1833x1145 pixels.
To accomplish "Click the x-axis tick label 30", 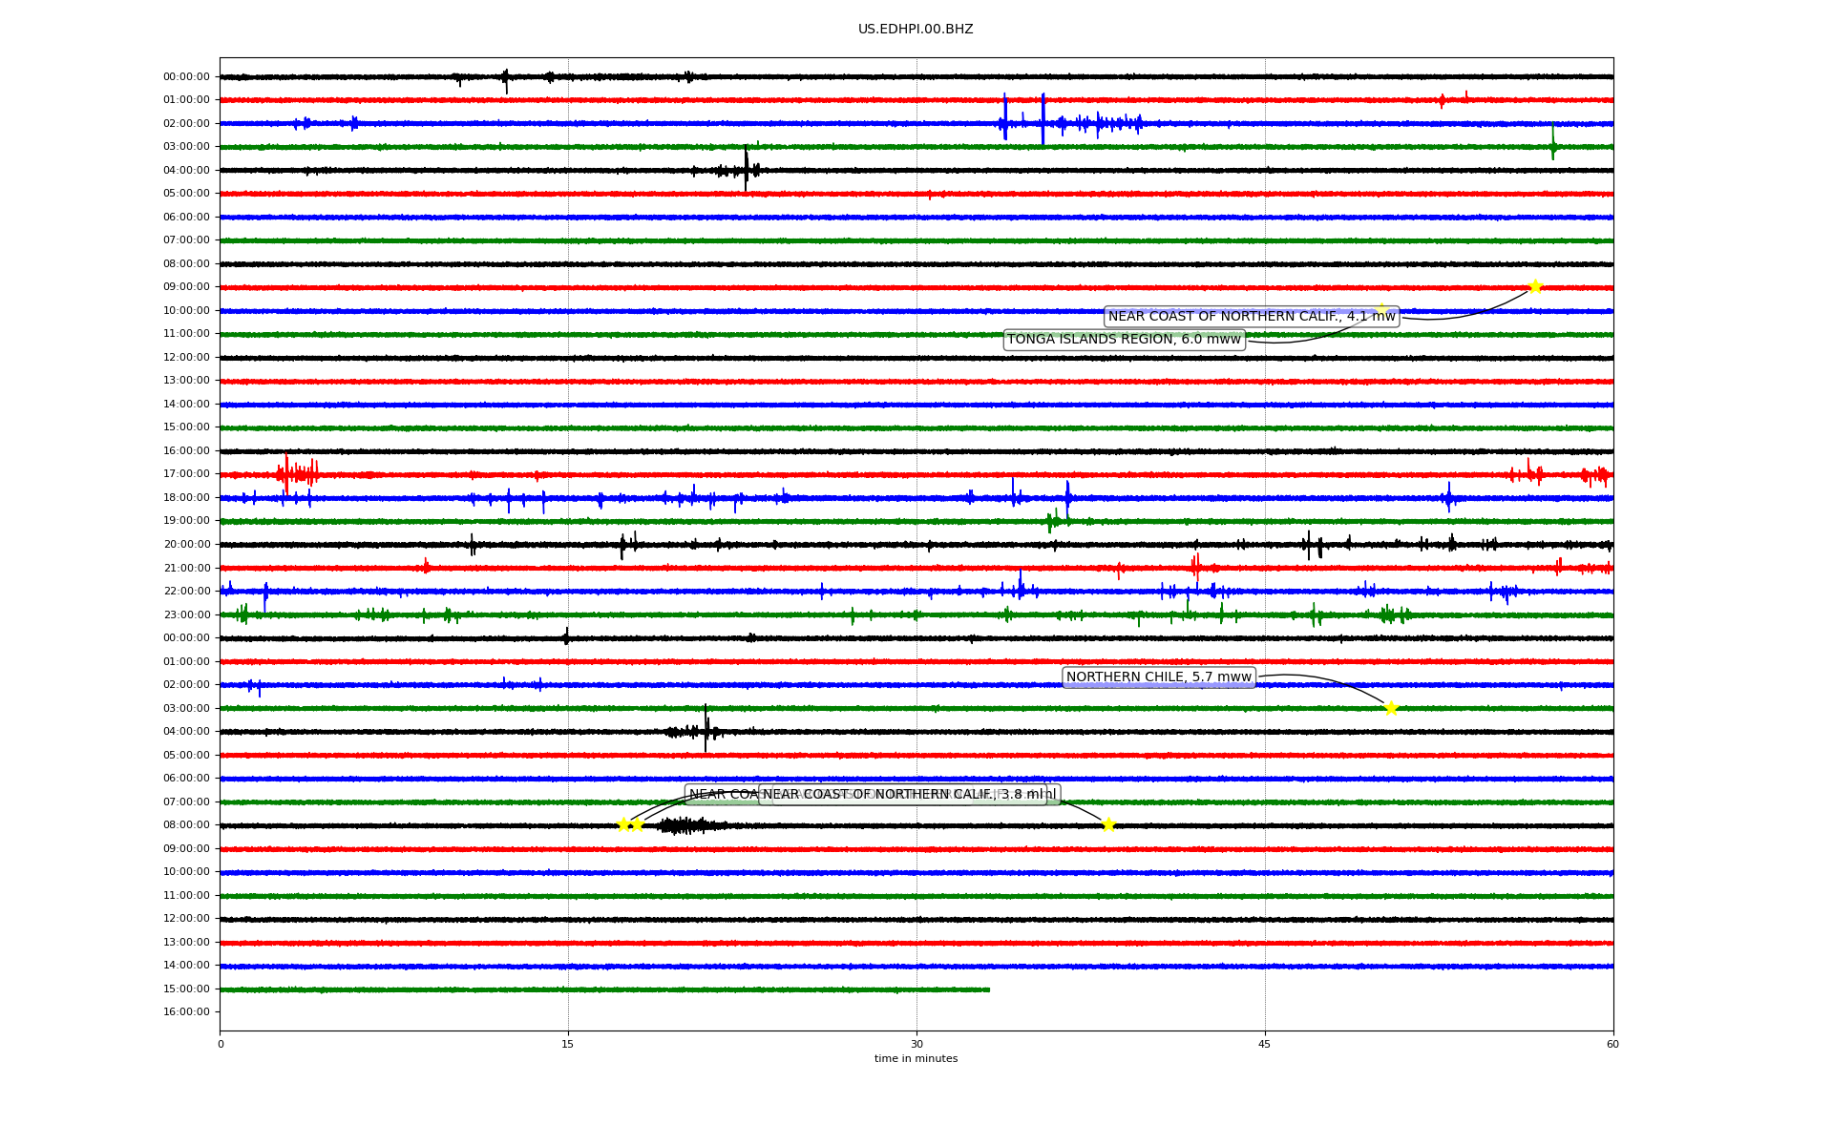I will pyautogui.click(x=916, y=1044).
